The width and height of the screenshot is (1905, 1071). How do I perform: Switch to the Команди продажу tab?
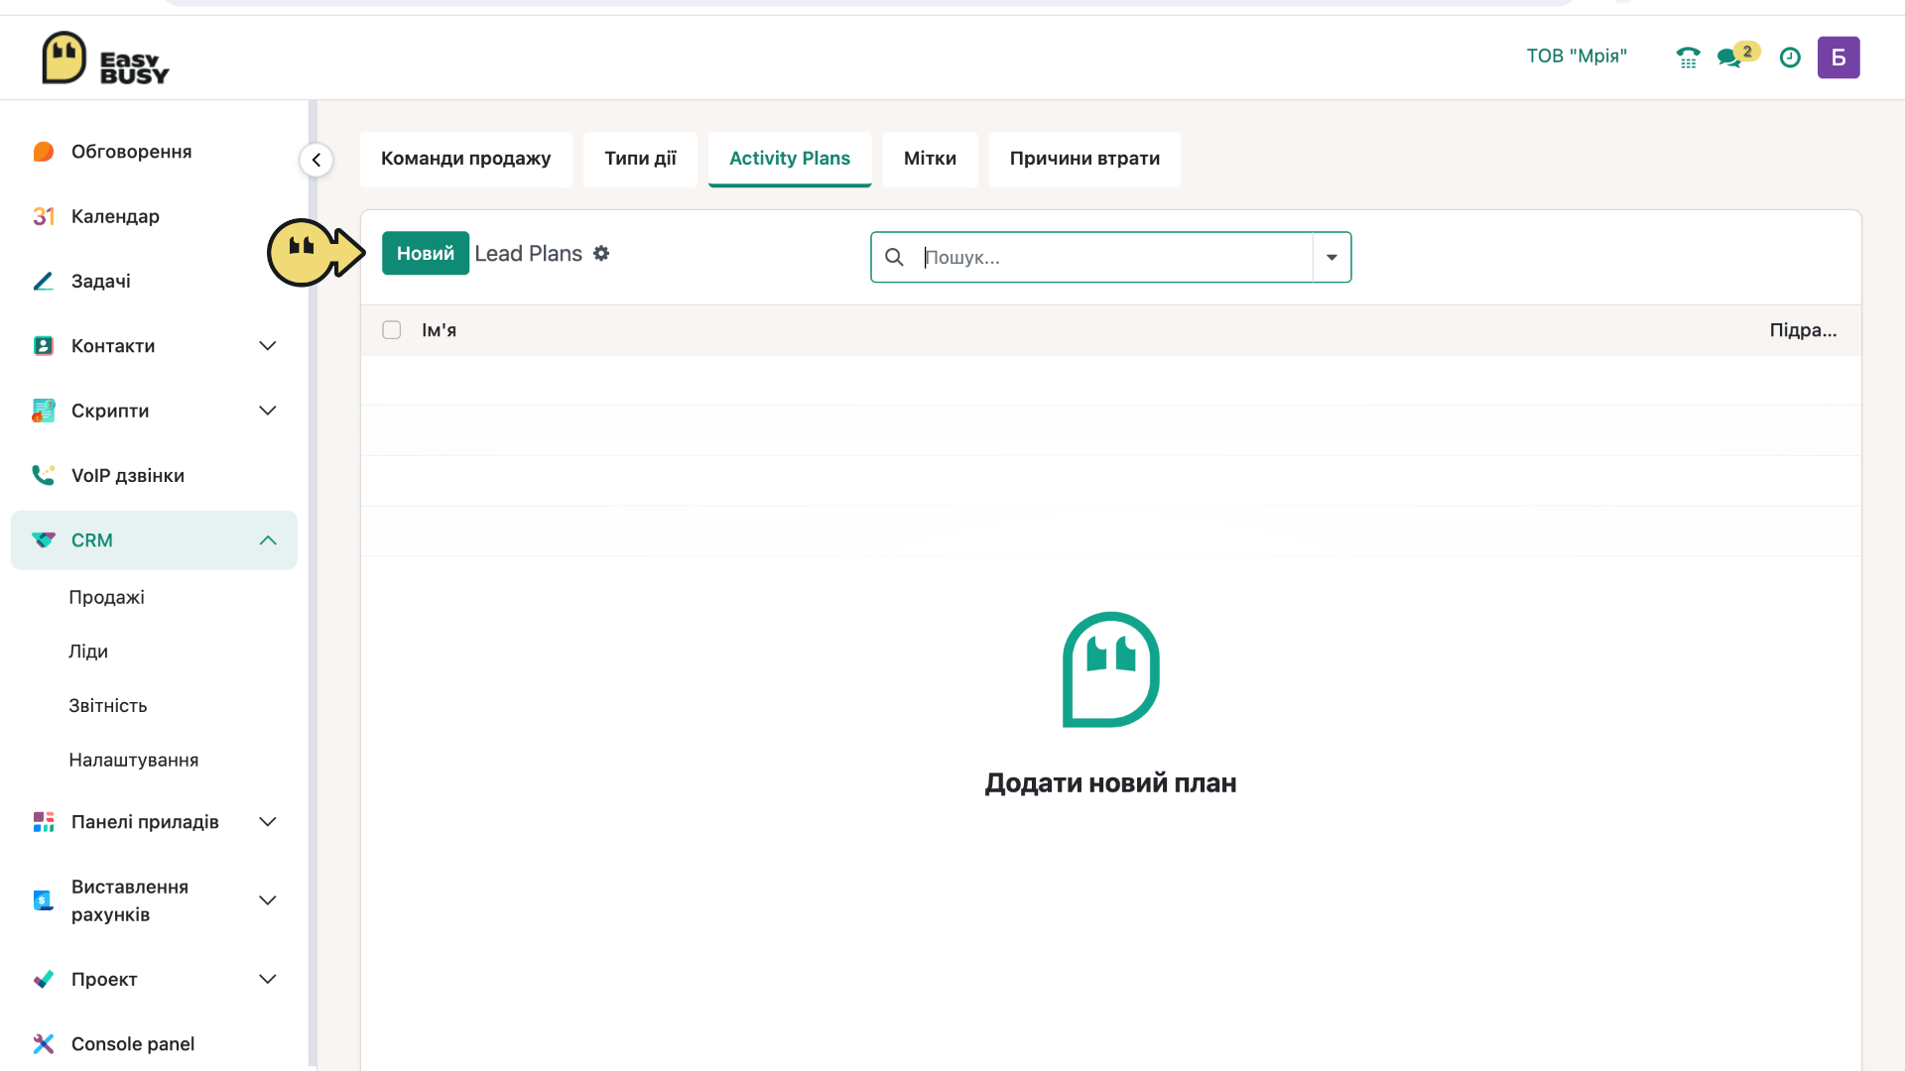[x=466, y=159]
